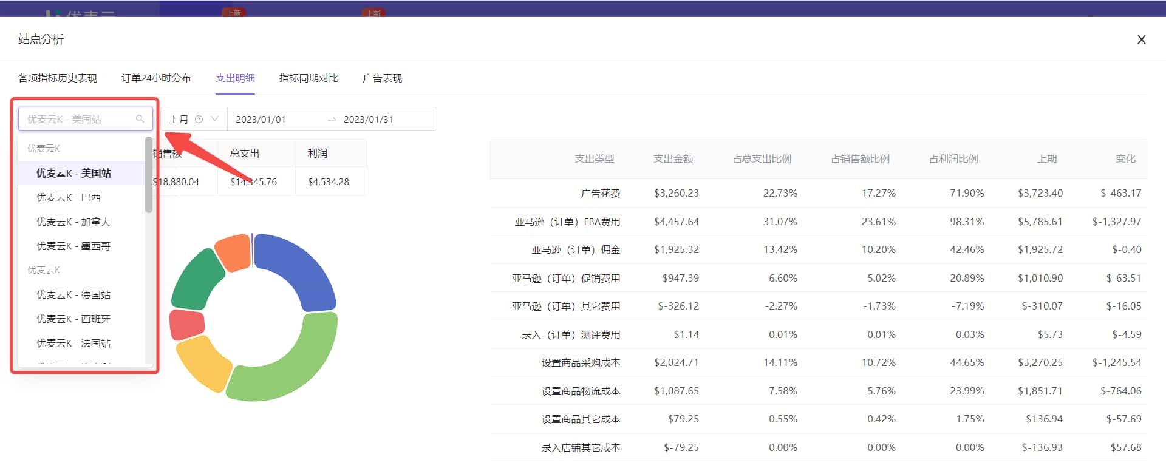Open the store selector search field
The height and width of the screenshot is (474, 1166).
[86, 119]
